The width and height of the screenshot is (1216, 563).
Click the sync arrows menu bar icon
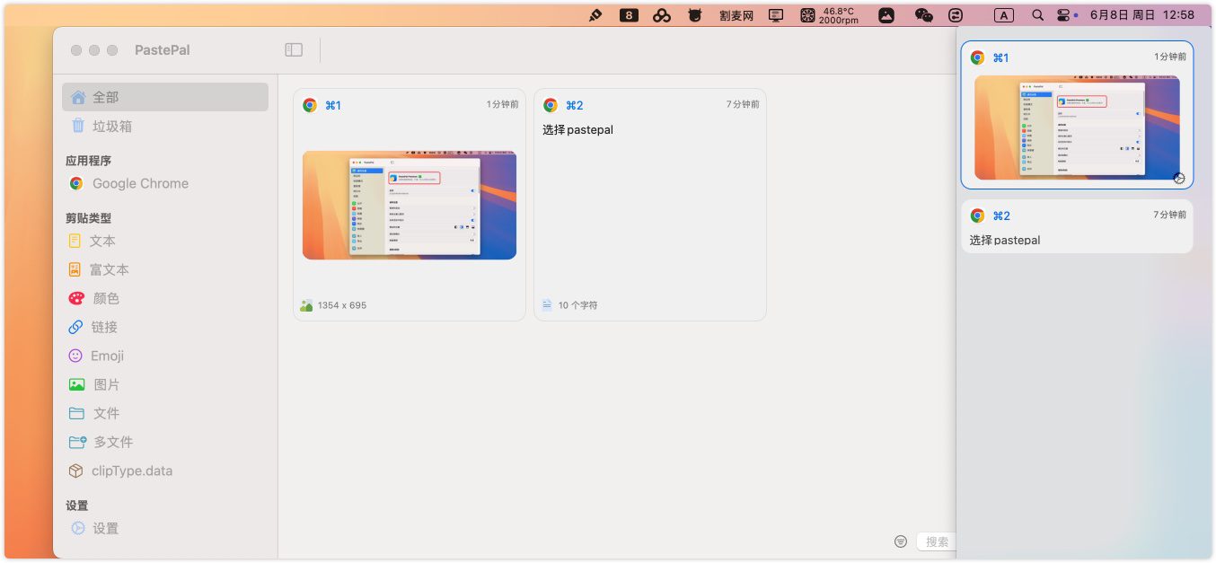pos(956,15)
